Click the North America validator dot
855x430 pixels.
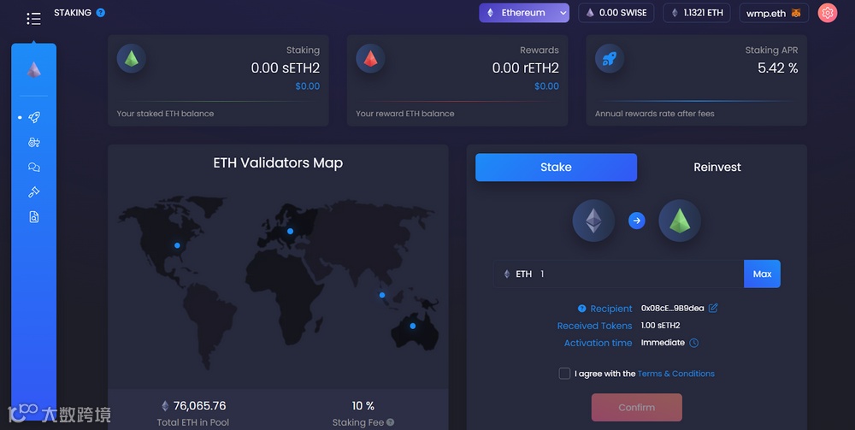[x=177, y=245]
